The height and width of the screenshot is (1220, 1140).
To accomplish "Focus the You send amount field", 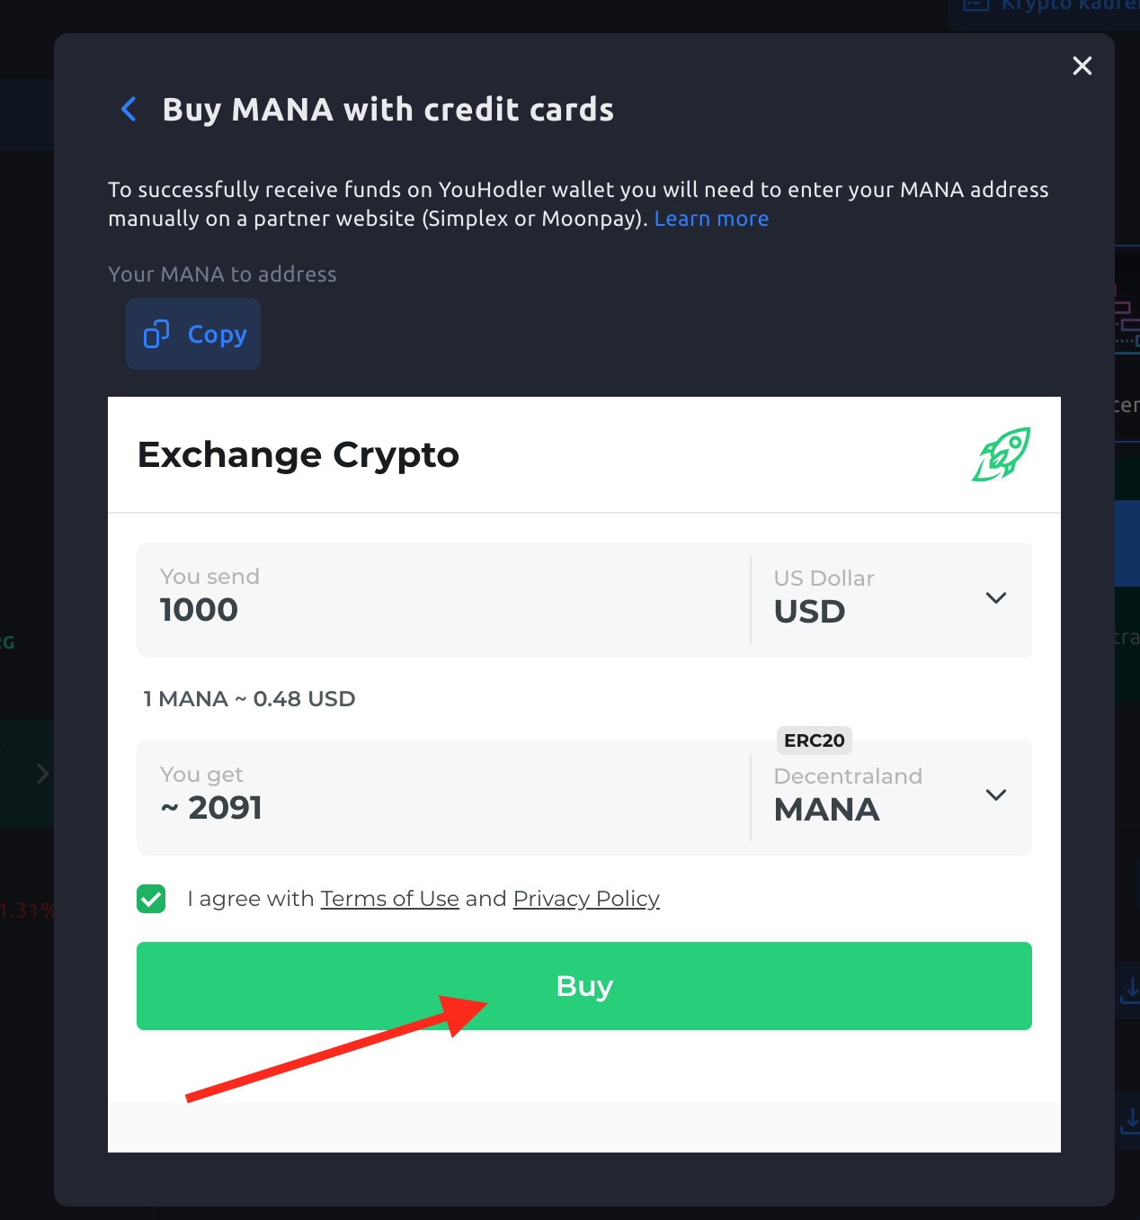I will (443, 599).
